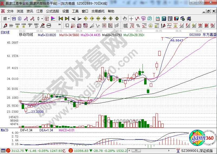Expand the candlestick type dropdown arrow
The height and width of the screenshot is (154, 217).
(42, 19)
